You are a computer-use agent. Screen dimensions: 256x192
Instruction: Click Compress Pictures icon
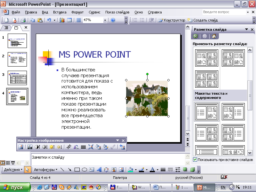tap(91, 147)
